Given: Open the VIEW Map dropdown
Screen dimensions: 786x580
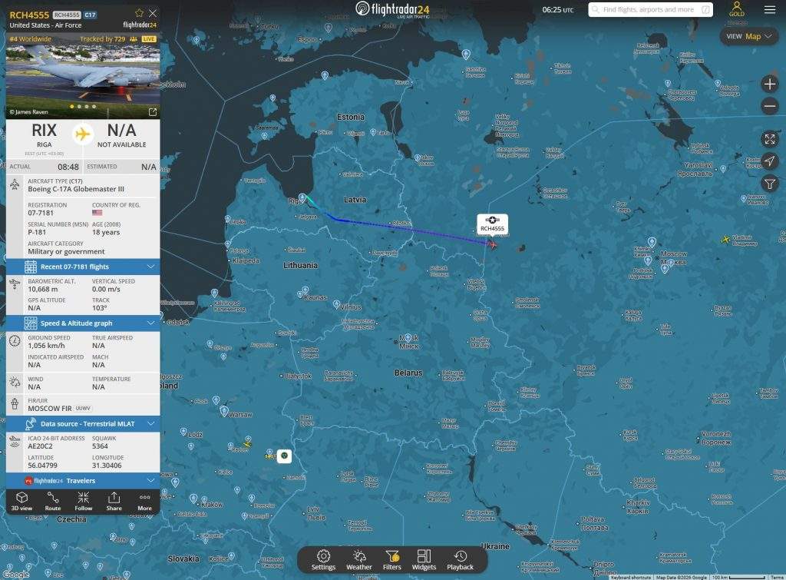Looking at the screenshot, I should click(749, 36).
